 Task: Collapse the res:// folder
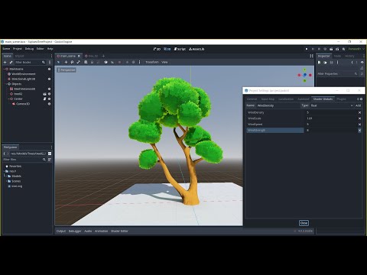(x=4, y=171)
